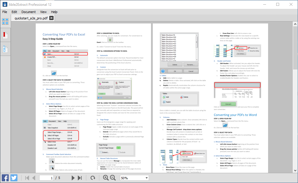Viewport: 298px width, 183px height.
Task: Open the page thumbnails panel
Action: click(x=5, y=21)
